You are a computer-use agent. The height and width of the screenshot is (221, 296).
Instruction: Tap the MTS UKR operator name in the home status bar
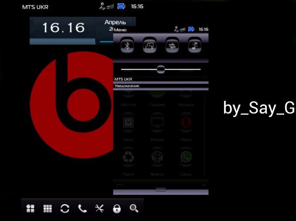tap(35, 7)
